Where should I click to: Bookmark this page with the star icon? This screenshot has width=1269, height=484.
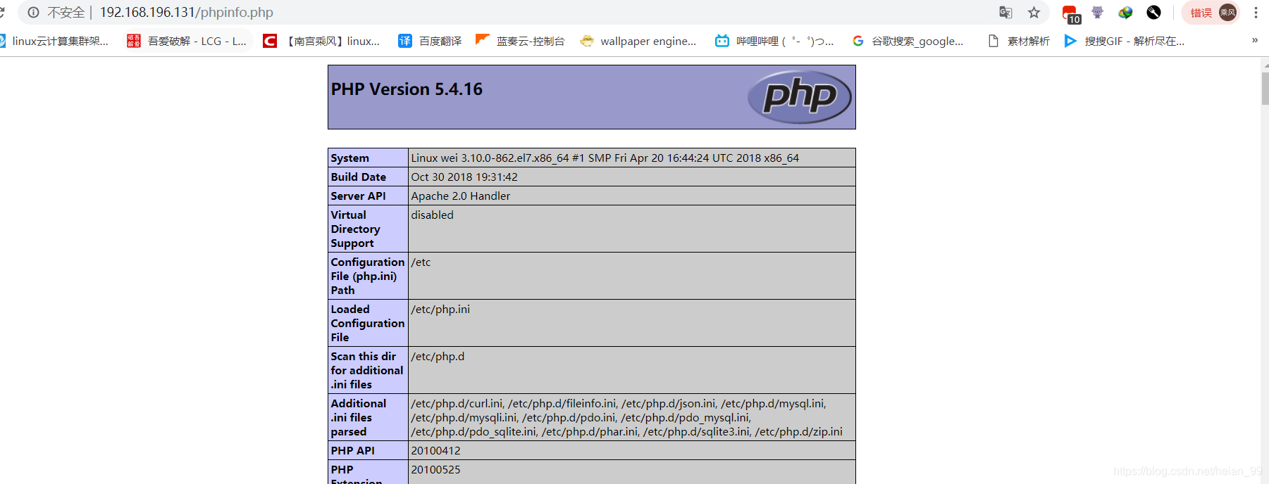point(1034,12)
